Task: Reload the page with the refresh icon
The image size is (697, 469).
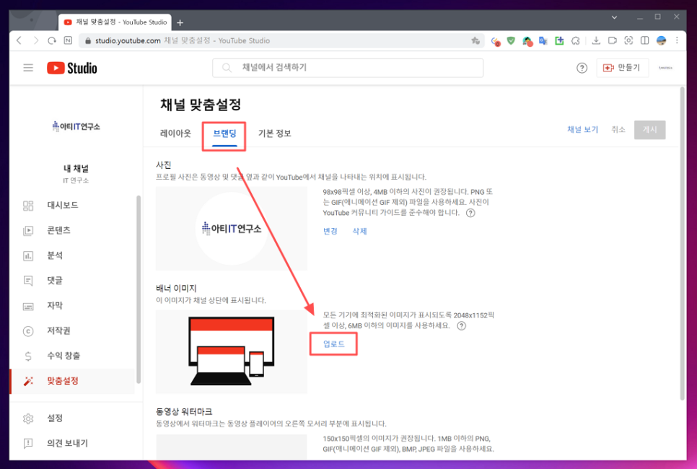Action: 52,40
